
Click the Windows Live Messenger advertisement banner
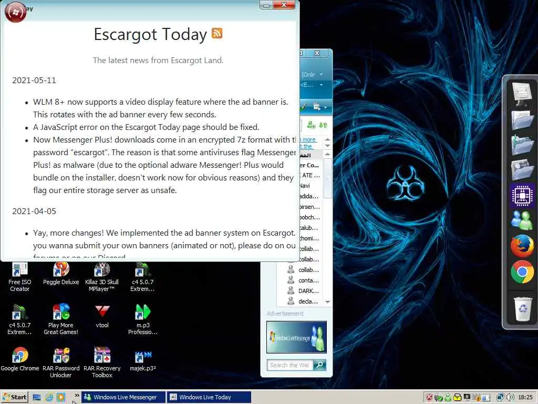[x=296, y=337]
